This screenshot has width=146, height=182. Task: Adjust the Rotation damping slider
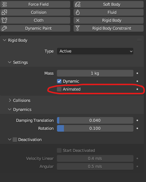[95, 128]
